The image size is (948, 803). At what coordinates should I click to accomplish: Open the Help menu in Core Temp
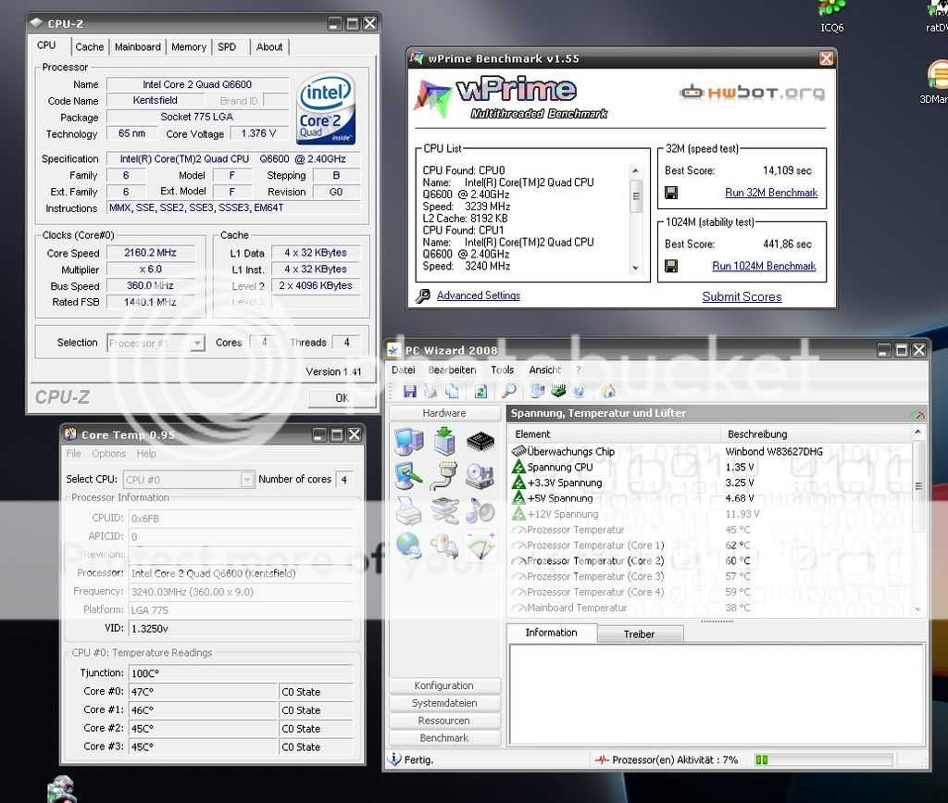[145, 454]
